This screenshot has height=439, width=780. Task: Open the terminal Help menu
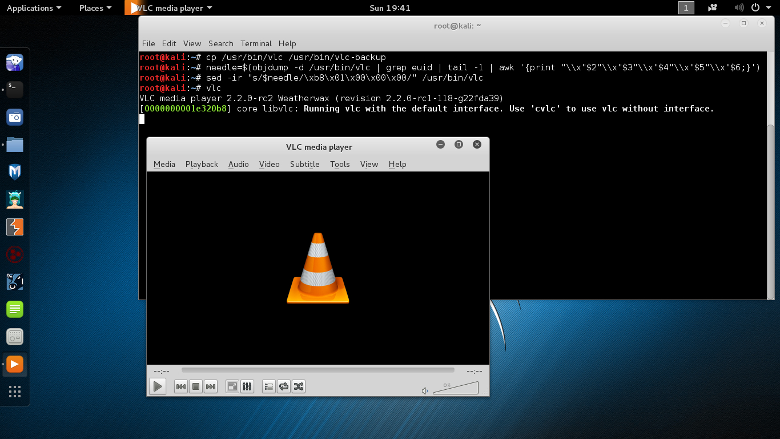click(287, 43)
